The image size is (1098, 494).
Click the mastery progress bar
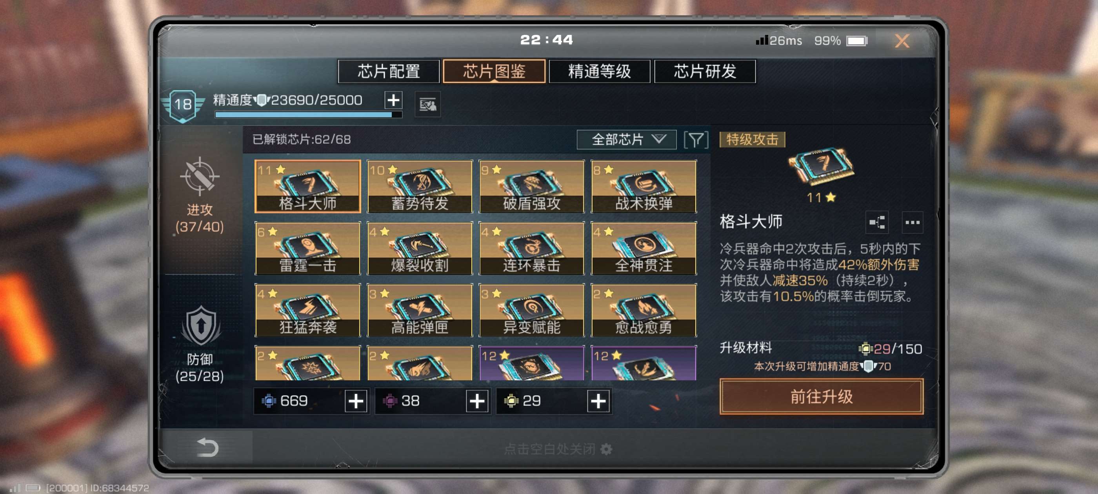(308, 114)
